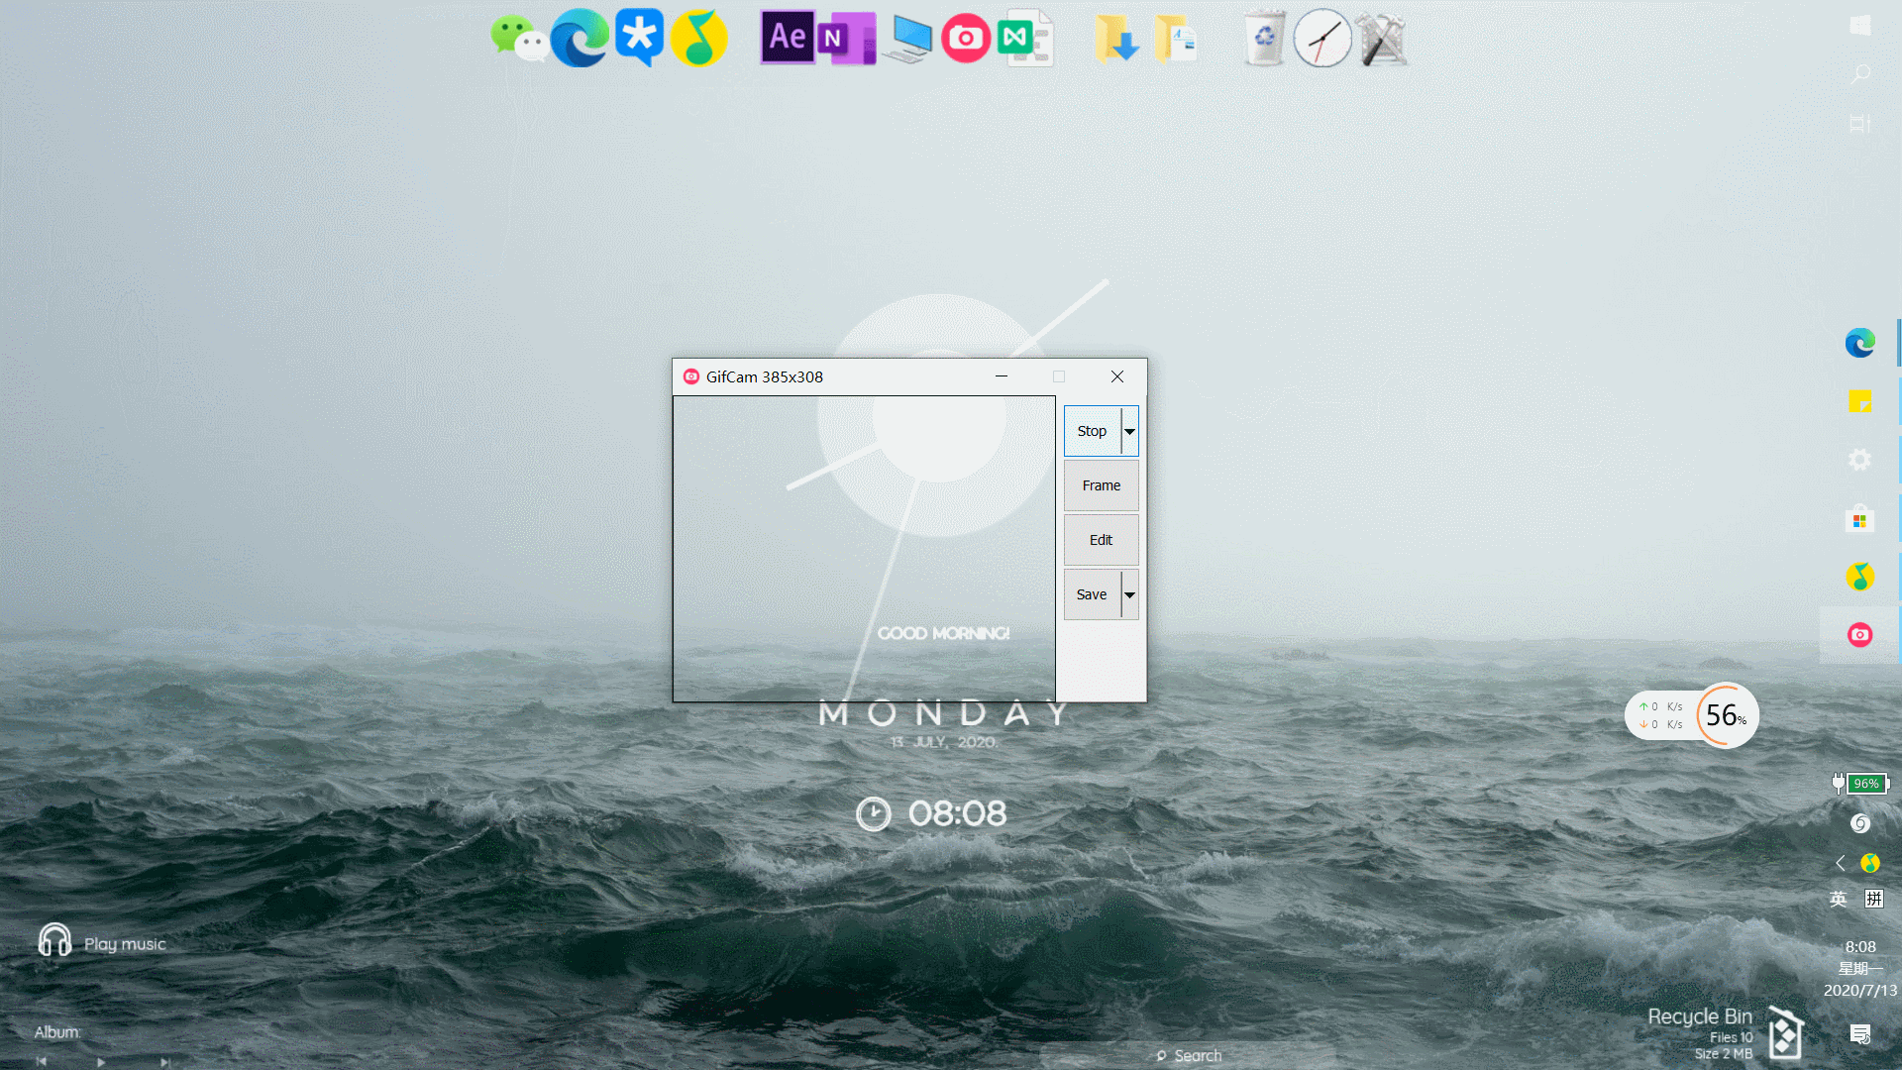
Task: Close the GifCam window
Action: [1117, 376]
